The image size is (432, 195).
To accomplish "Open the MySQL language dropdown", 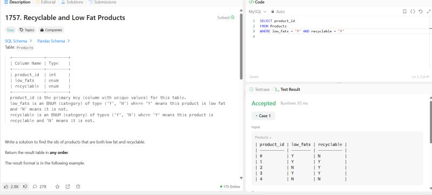I will [258, 11].
